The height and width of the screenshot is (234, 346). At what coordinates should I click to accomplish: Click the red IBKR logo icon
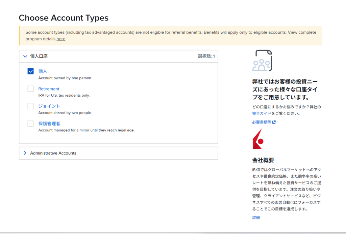tap(258, 139)
